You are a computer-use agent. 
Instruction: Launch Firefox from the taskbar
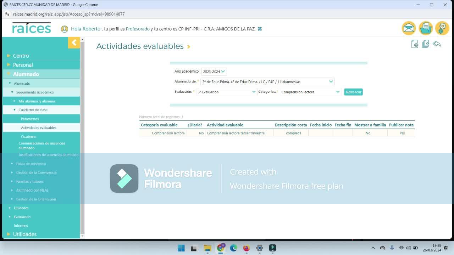[x=247, y=248]
